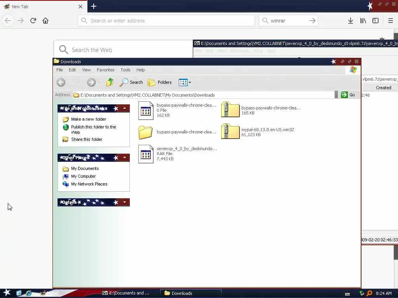Click the browser back arrow
Viewport: 398px width, 298px height.
[8, 21]
